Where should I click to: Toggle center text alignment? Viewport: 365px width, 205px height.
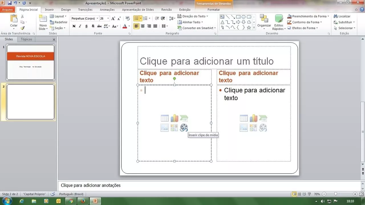143,26
